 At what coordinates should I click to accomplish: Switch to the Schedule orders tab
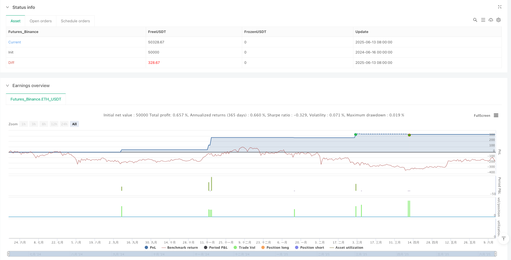click(75, 21)
